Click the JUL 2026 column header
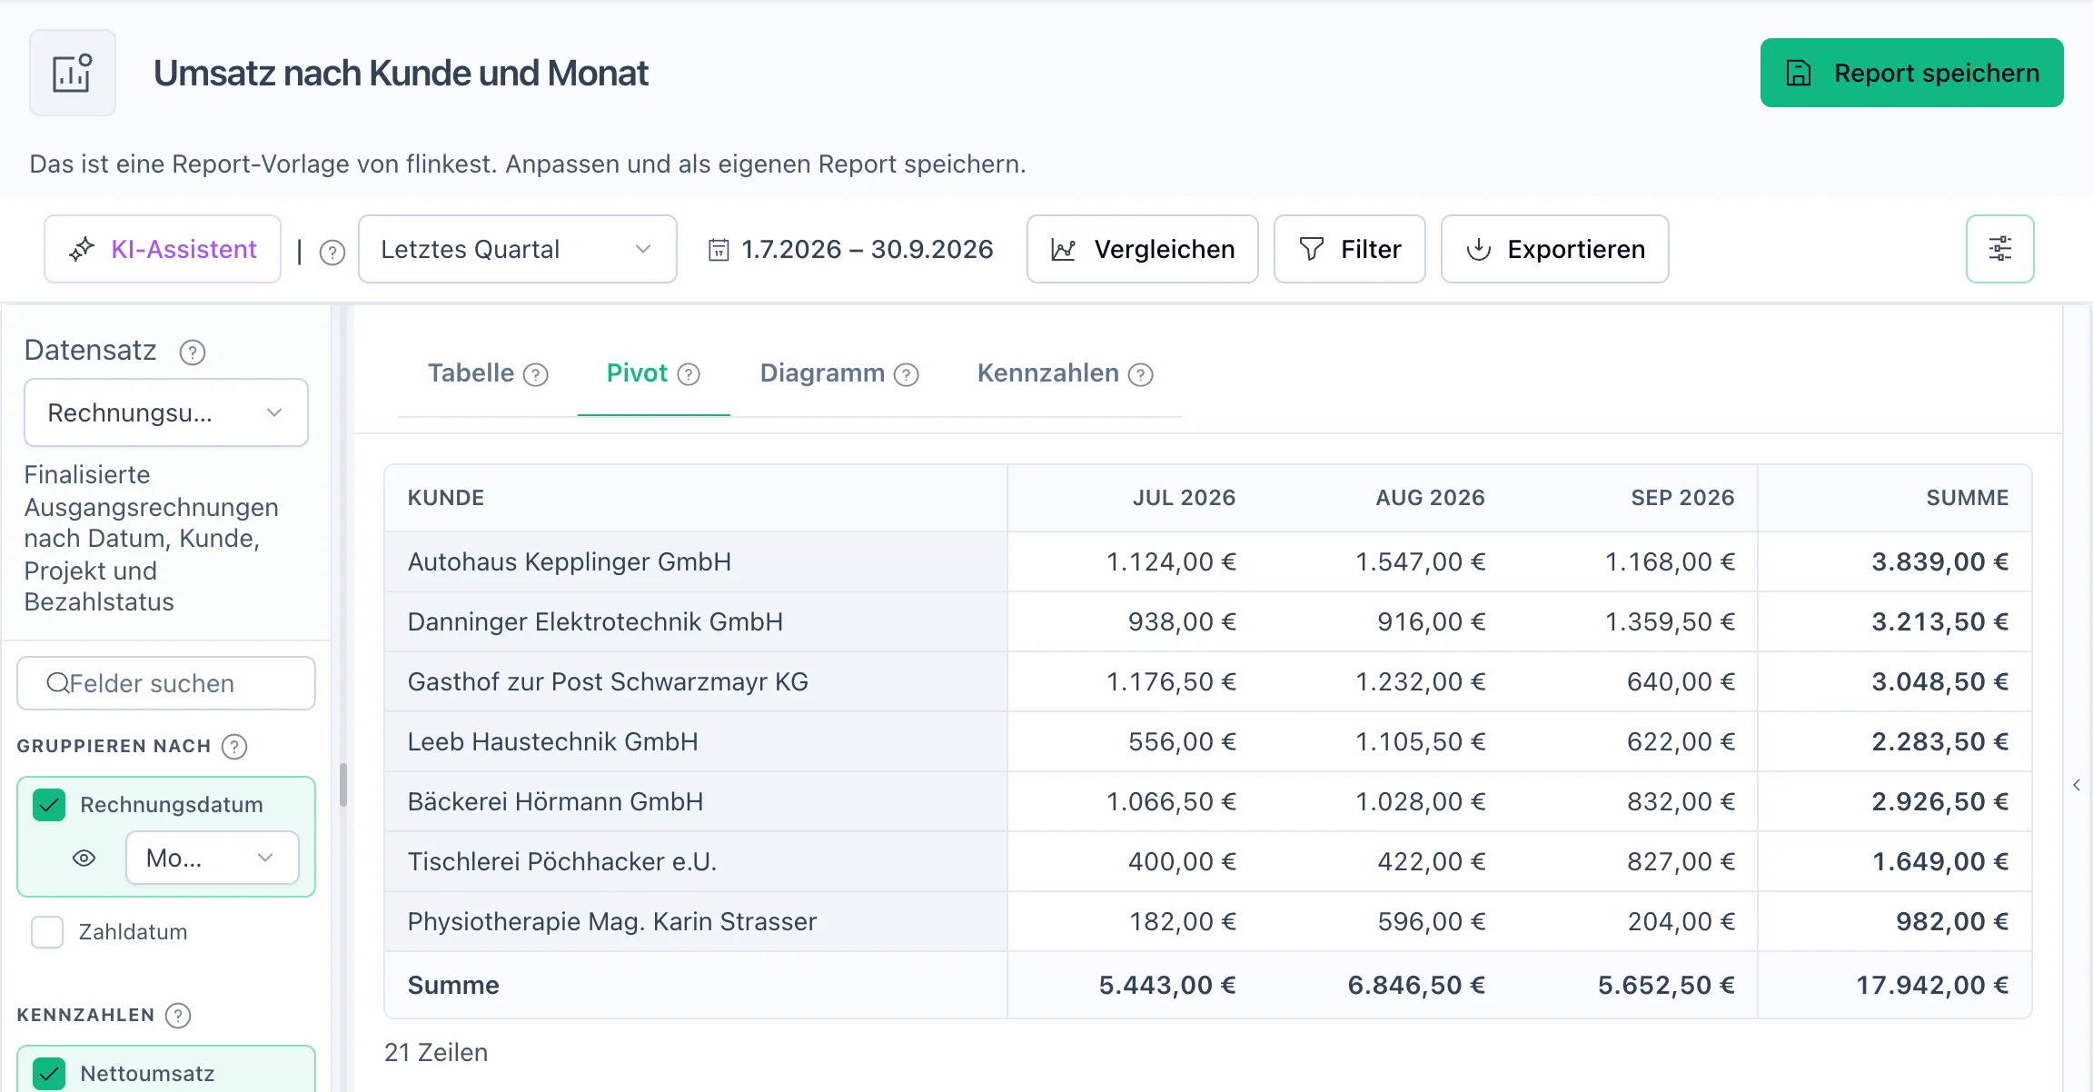Image resolution: width=2093 pixels, height=1092 pixels. [x=1184, y=498]
